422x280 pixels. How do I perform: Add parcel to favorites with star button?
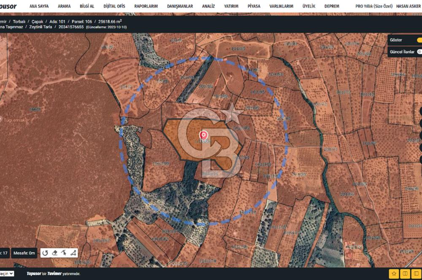click(393, 274)
